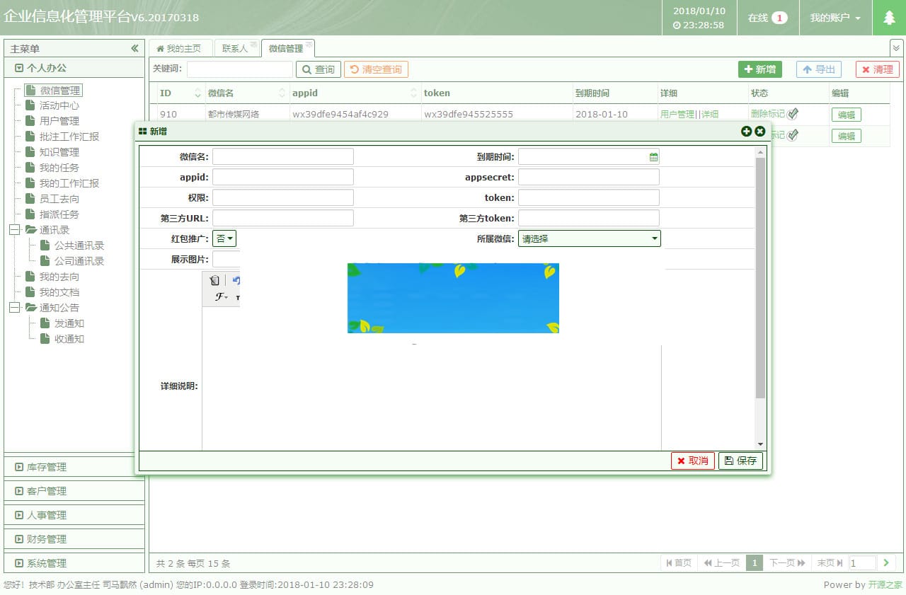The width and height of the screenshot is (906, 595).
Task: Click the paste icon in the description editor
Action: [x=214, y=280]
